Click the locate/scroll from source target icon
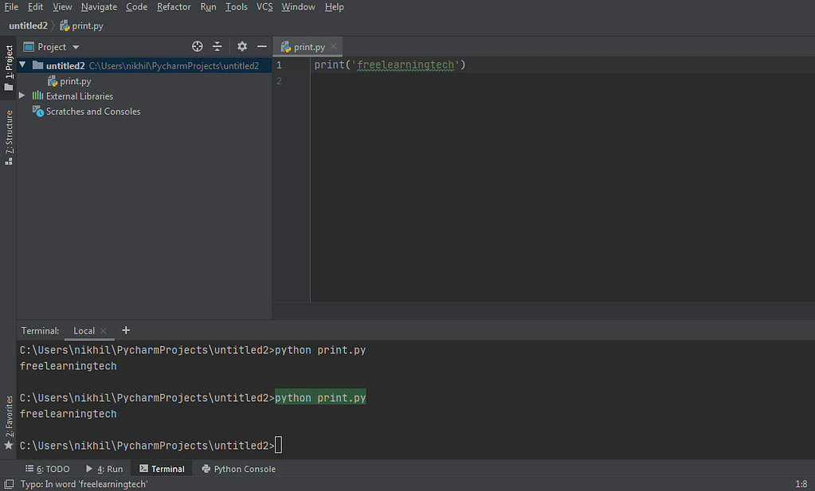 coord(198,47)
